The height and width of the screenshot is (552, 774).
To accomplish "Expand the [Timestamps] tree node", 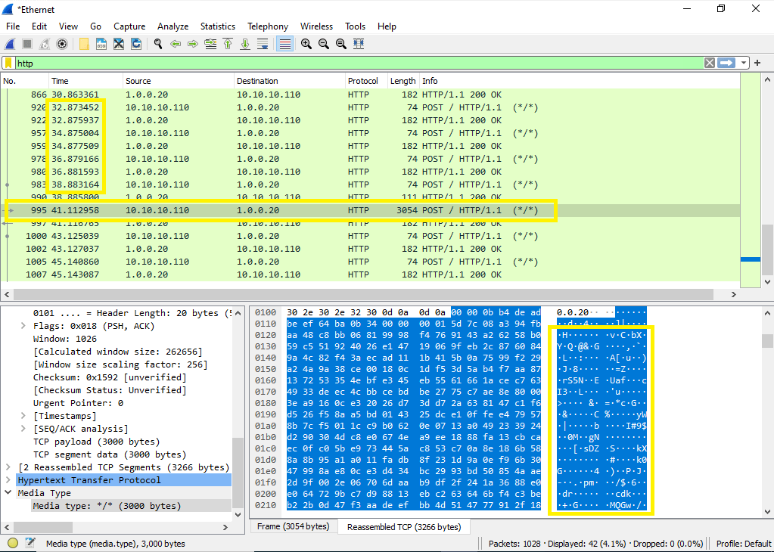I will tap(23, 416).
